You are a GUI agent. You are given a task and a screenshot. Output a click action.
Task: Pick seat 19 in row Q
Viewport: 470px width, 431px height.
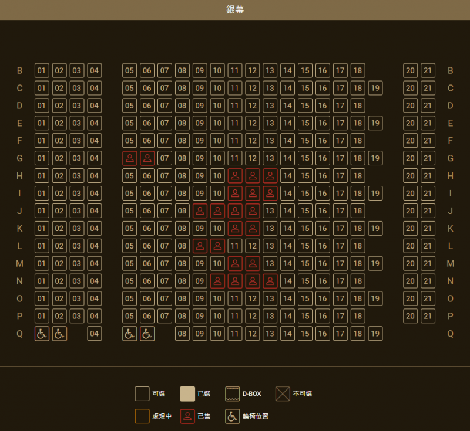(x=375, y=334)
